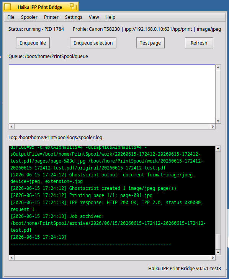Image resolution: width=229 pixels, height=279 pixels.
Task: Click the 'device=jpeg, extension=.jpg' log line
Action: (46, 181)
